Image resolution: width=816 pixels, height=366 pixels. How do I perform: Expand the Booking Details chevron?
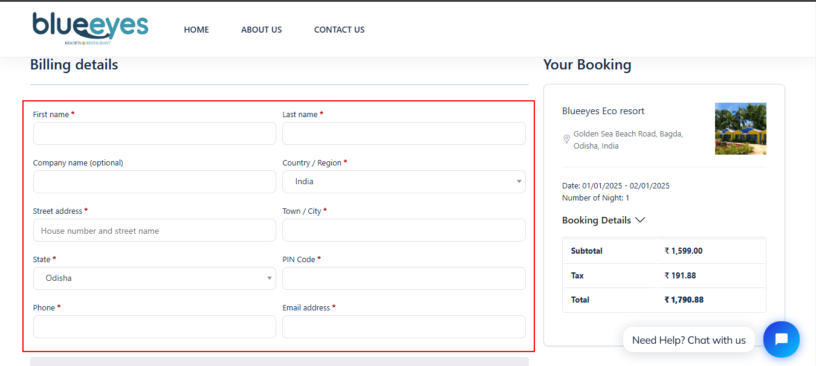point(640,220)
